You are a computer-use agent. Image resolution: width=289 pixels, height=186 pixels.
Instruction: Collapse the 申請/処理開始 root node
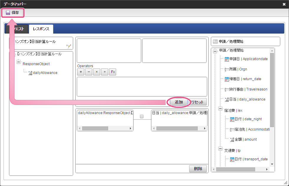215,51
